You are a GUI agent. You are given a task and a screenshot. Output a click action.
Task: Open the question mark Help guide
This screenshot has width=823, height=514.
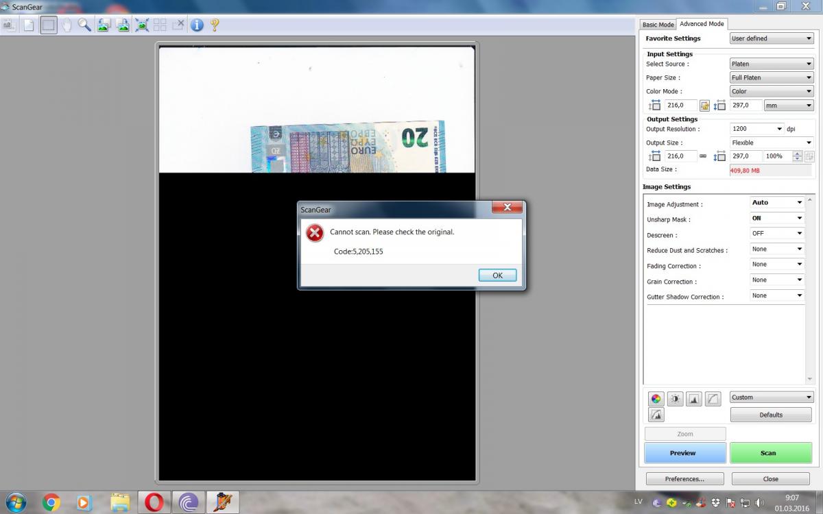[215, 25]
